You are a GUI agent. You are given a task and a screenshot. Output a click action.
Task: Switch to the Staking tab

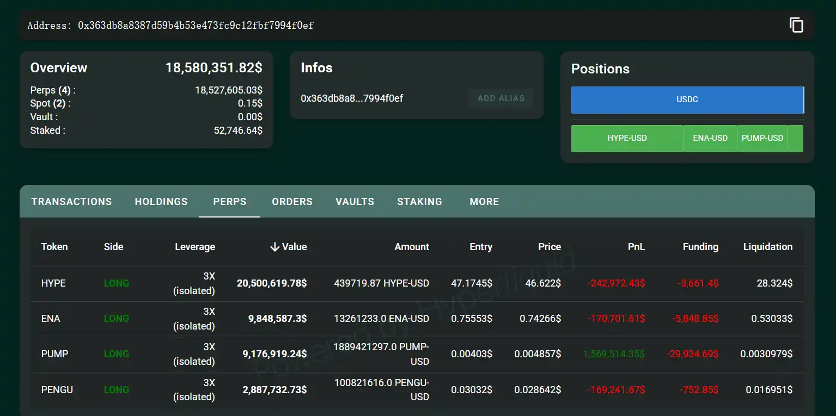tap(419, 202)
